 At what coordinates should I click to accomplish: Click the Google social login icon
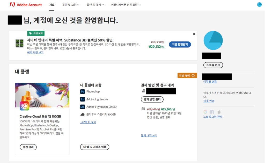pos(205,112)
